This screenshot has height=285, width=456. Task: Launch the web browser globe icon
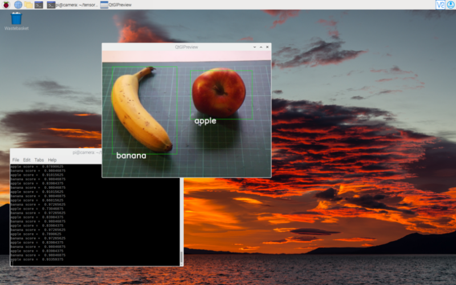point(18,5)
